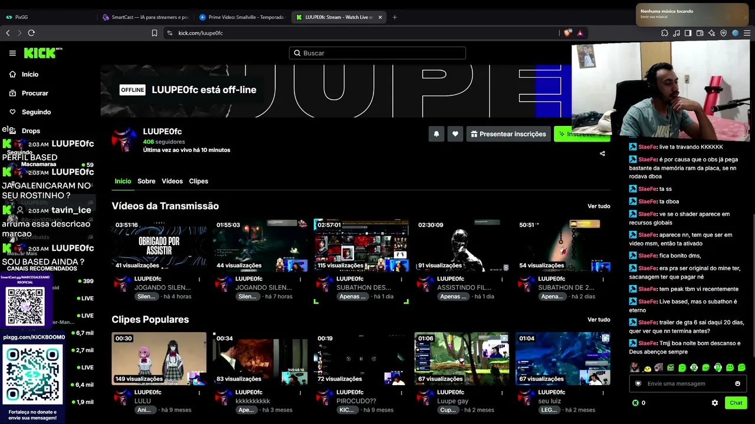Play the 01:06 Luupe gay clip thumbnail
The image size is (755, 424).
click(x=462, y=359)
